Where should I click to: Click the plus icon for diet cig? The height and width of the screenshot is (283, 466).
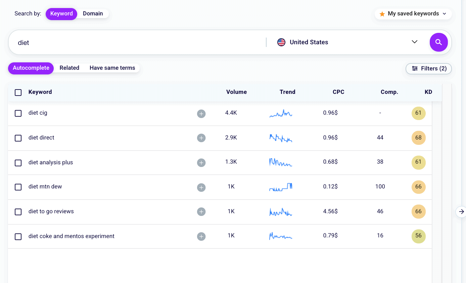[x=201, y=114]
